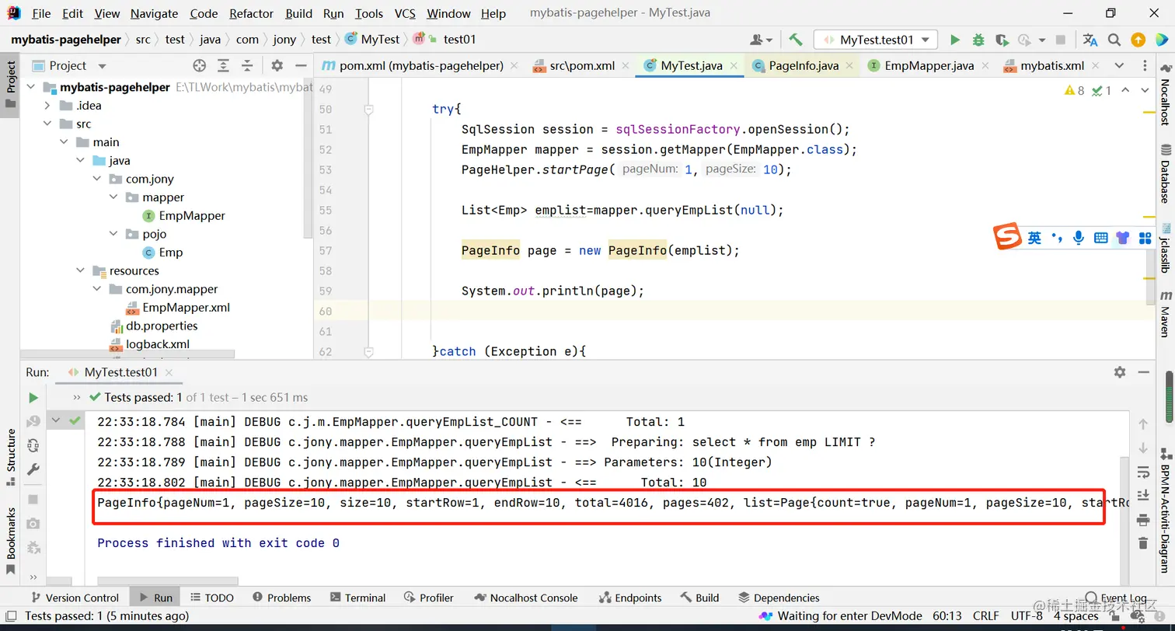
Task: Open the Maven tool window
Action: pyautogui.click(x=1166, y=313)
